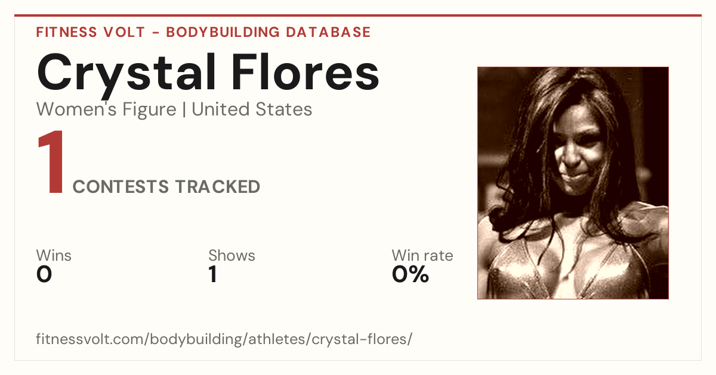The height and width of the screenshot is (375, 716).
Task: Select the Contests Tracked label
Action: [166, 187]
